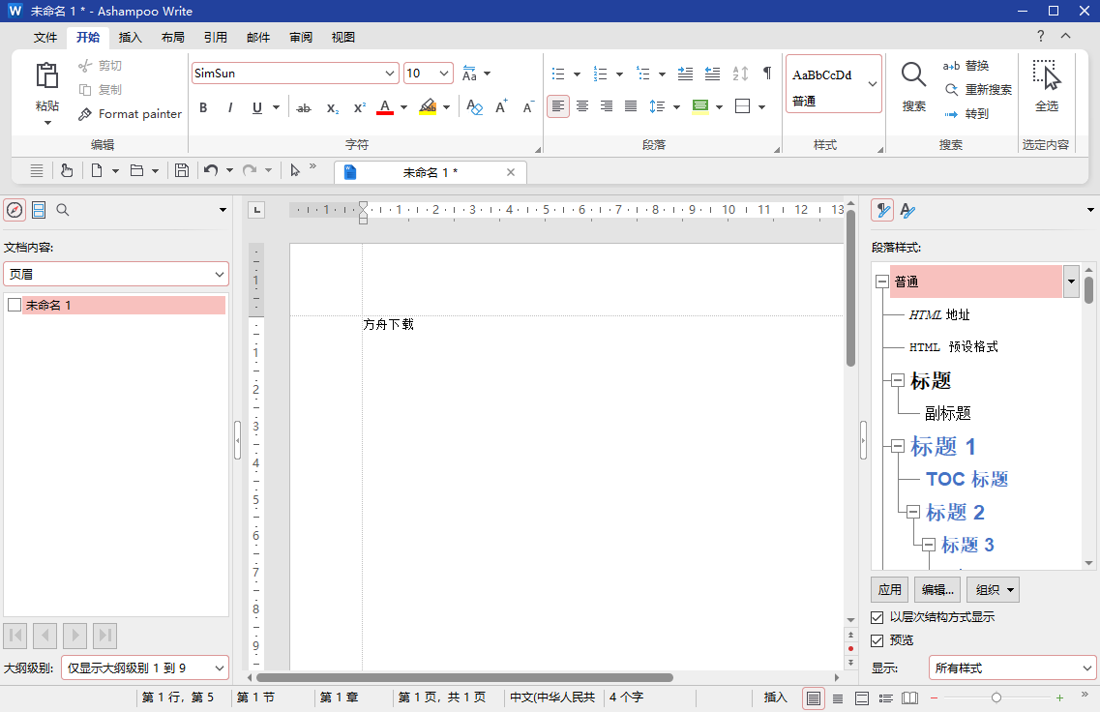Click the Save floppy disk icon
1100x712 pixels.
[x=182, y=170]
